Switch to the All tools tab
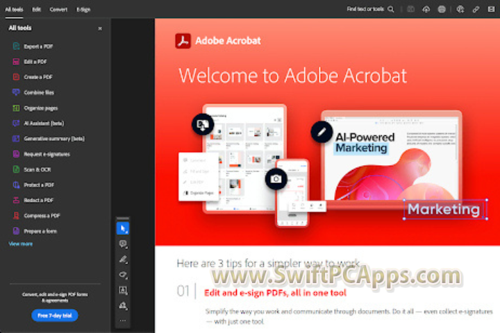Image resolution: width=500 pixels, height=333 pixels. click(14, 9)
